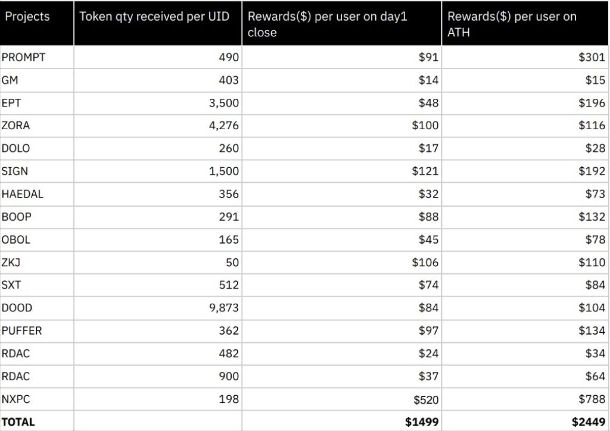610x431 pixels.
Task: Click the 4,276 token quantity cell
Action: (224, 126)
